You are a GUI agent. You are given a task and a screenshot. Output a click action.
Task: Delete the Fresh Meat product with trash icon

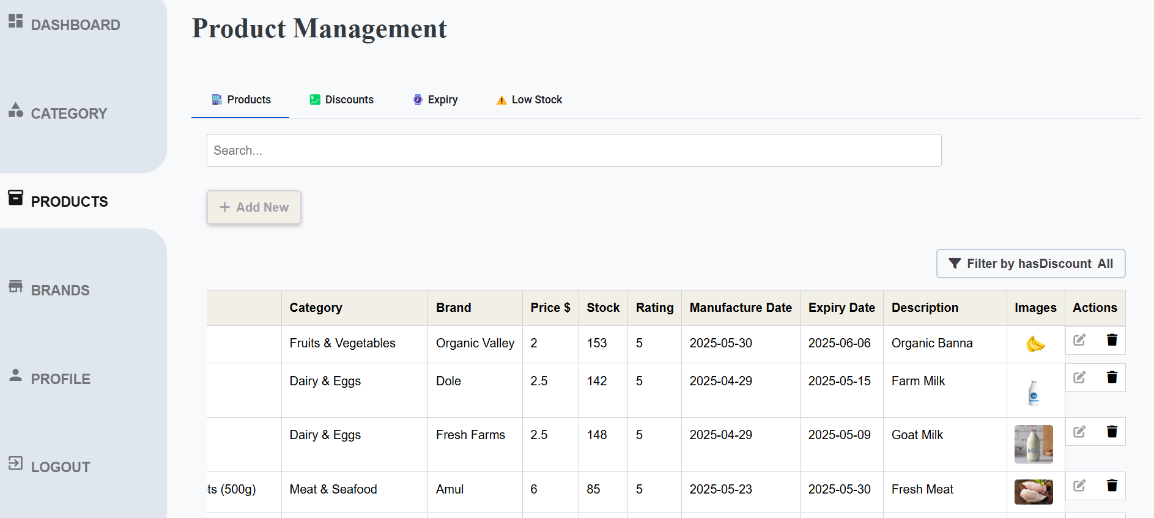coord(1112,486)
